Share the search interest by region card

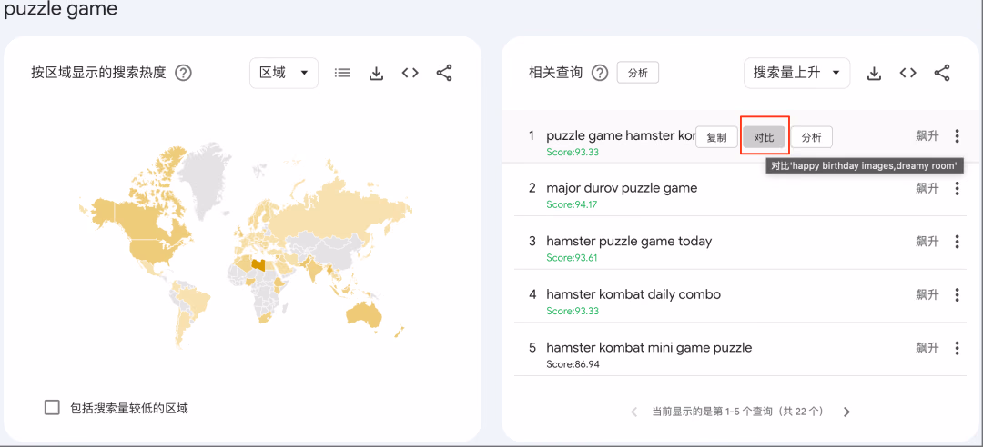(444, 74)
